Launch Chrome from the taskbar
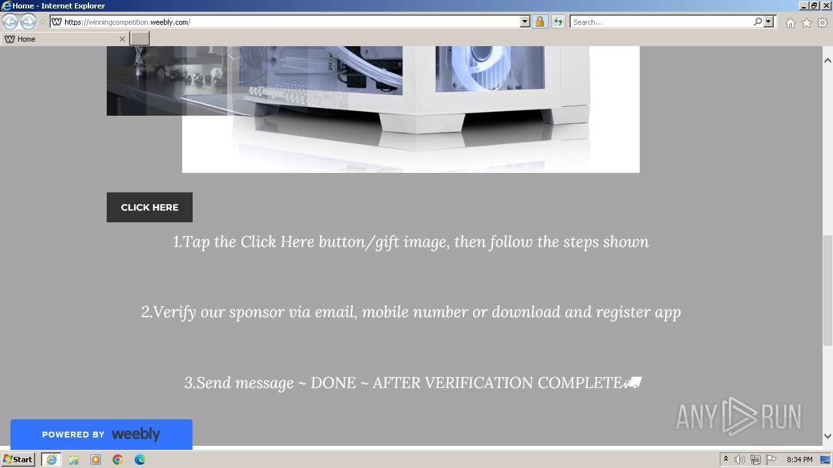Screen dimensions: 833x468 click(x=118, y=460)
